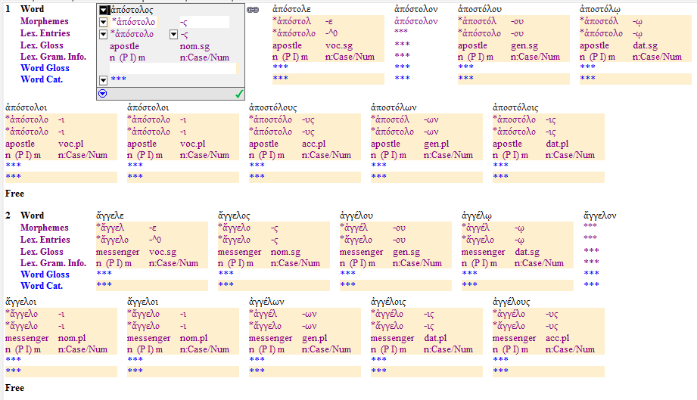Click the word ἀγγέλοις

tap(394, 301)
